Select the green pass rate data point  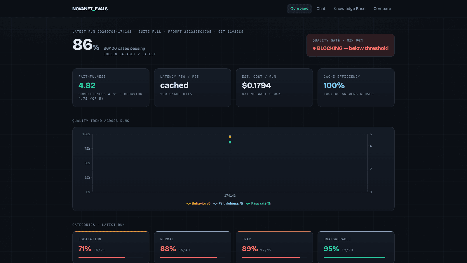[230, 142]
